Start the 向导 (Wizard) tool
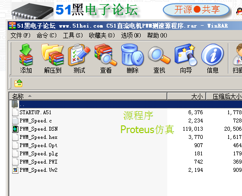Image resolution: width=242 pixels, height=196 pixels. point(186,59)
